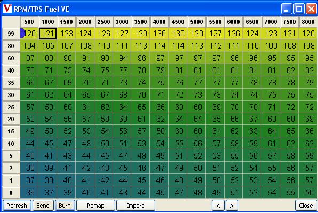The height and width of the screenshot is (213, 318).
Task: Select the TPS 60 row header
Action: 11,58
